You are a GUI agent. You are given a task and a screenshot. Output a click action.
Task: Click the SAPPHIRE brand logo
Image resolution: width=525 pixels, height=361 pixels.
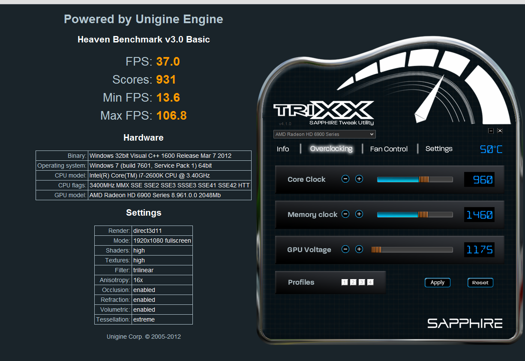tap(465, 323)
